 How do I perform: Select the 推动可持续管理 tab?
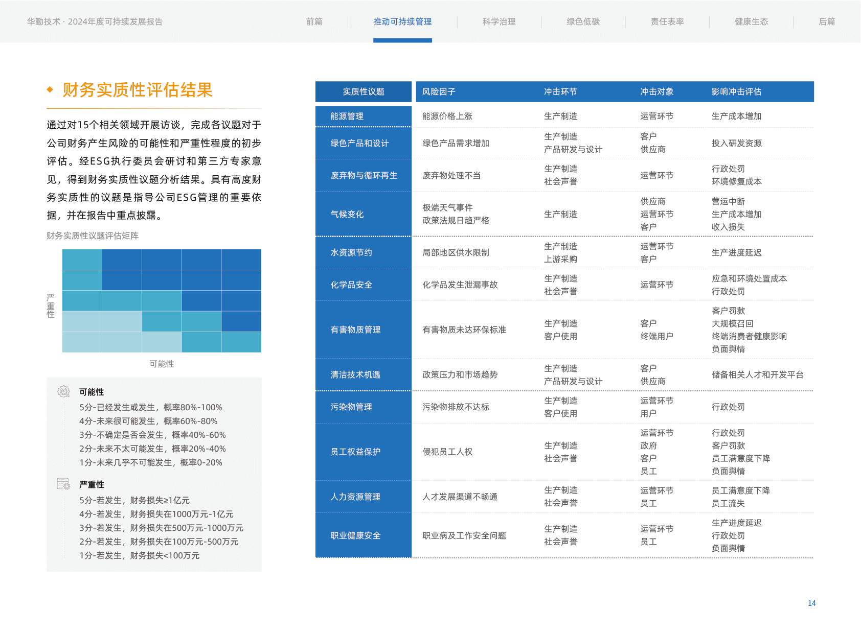pos(402,21)
